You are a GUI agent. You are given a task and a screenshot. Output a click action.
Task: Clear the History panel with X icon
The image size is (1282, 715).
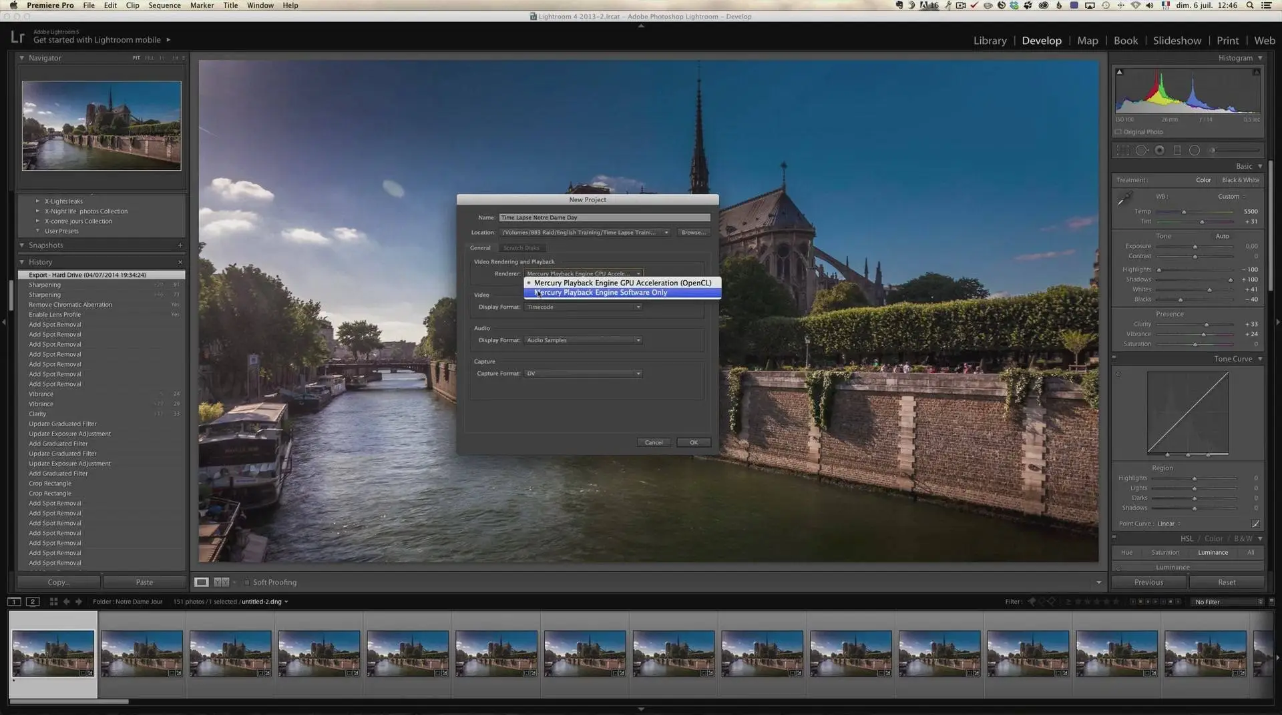point(180,262)
